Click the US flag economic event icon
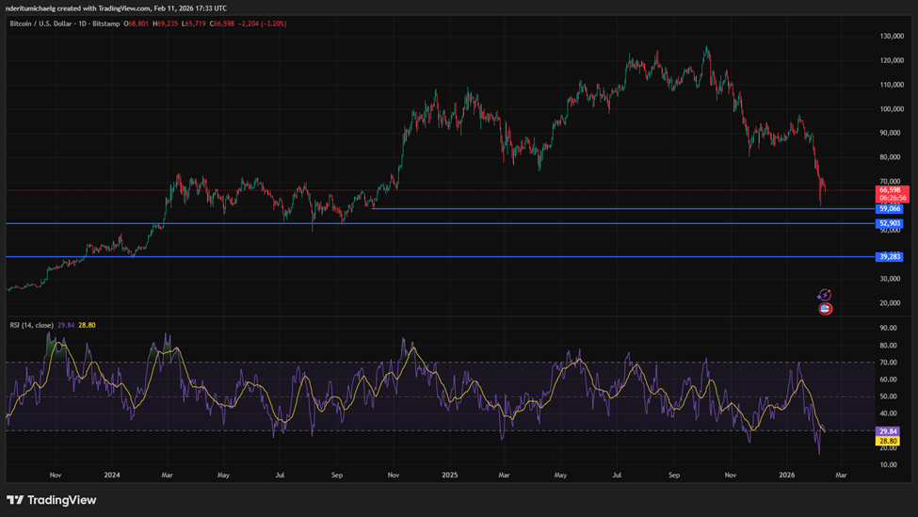Viewport: 918px width, 517px height. pyautogui.click(x=825, y=309)
